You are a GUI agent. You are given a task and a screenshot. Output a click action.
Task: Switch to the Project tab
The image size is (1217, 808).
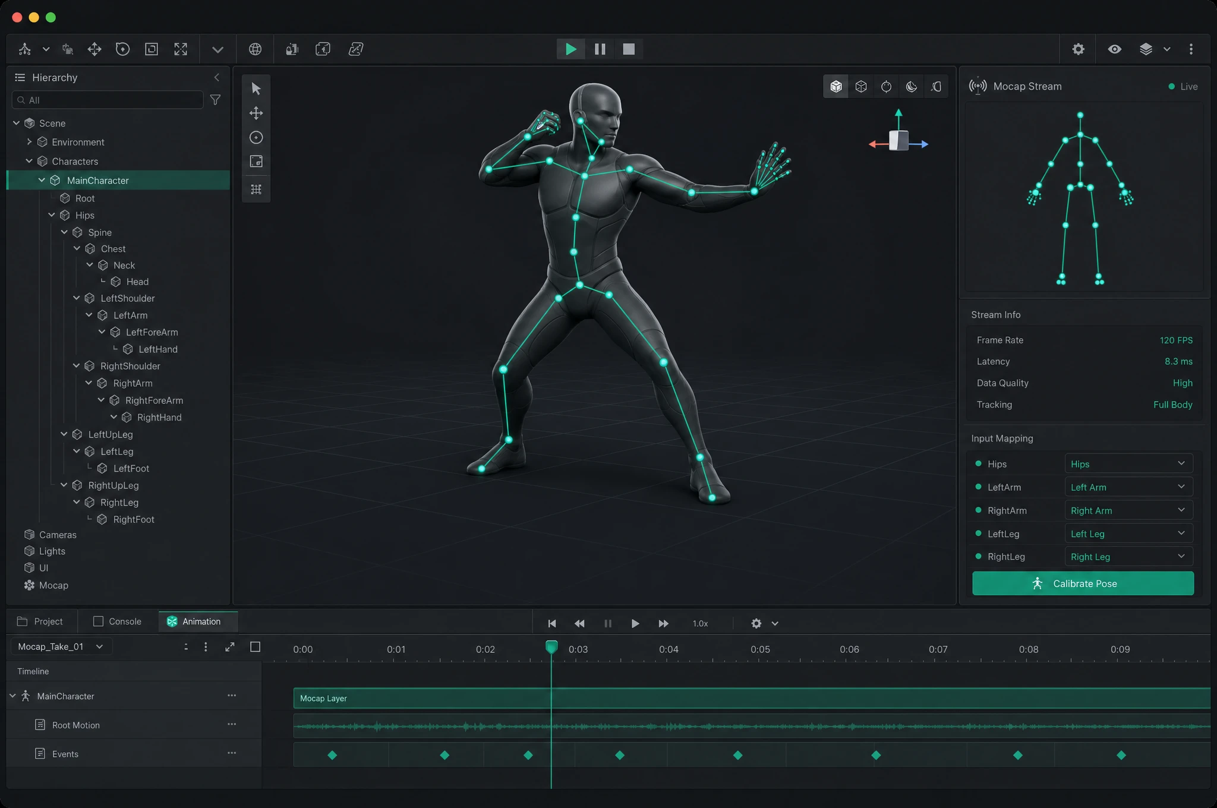[40, 621]
